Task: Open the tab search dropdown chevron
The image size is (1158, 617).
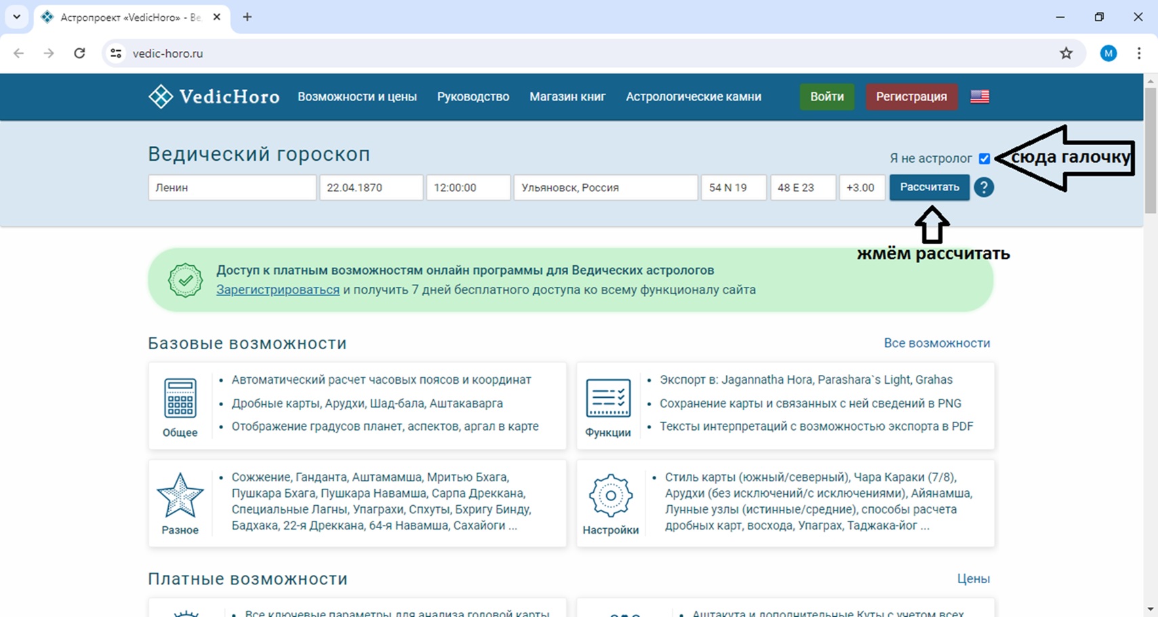Action: [x=17, y=17]
